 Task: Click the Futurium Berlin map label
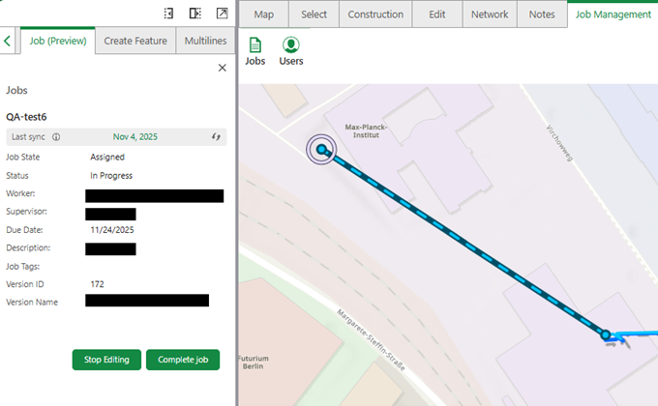pos(254,362)
